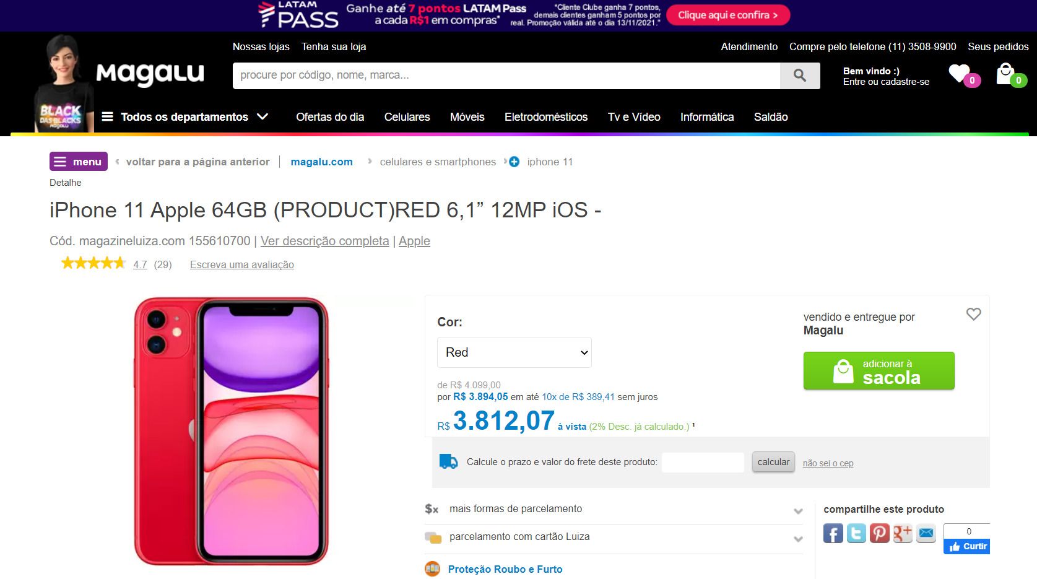Click adicionar à sacola button
This screenshot has width=1037, height=579.
tap(879, 371)
